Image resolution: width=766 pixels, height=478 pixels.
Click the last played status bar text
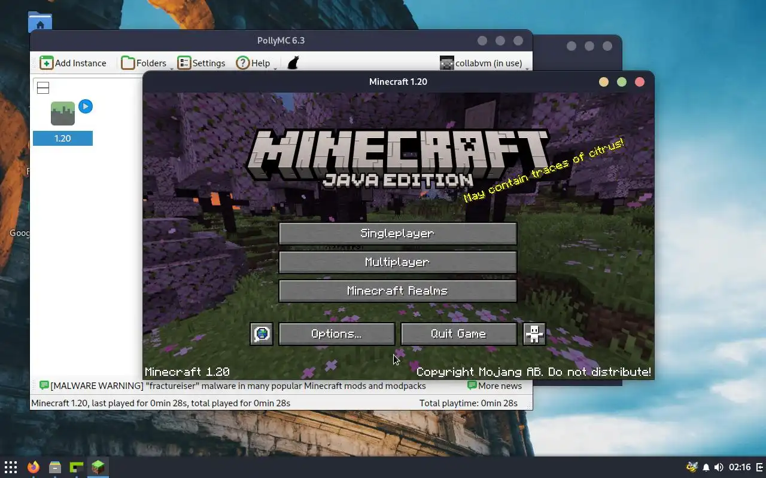click(x=160, y=403)
